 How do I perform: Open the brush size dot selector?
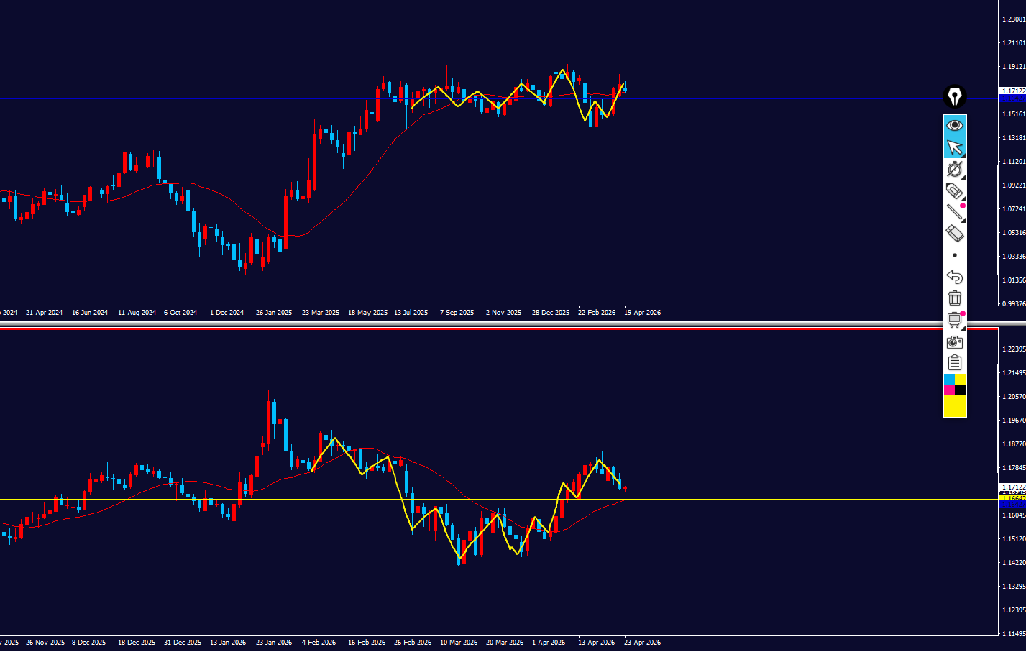pos(954,255)
